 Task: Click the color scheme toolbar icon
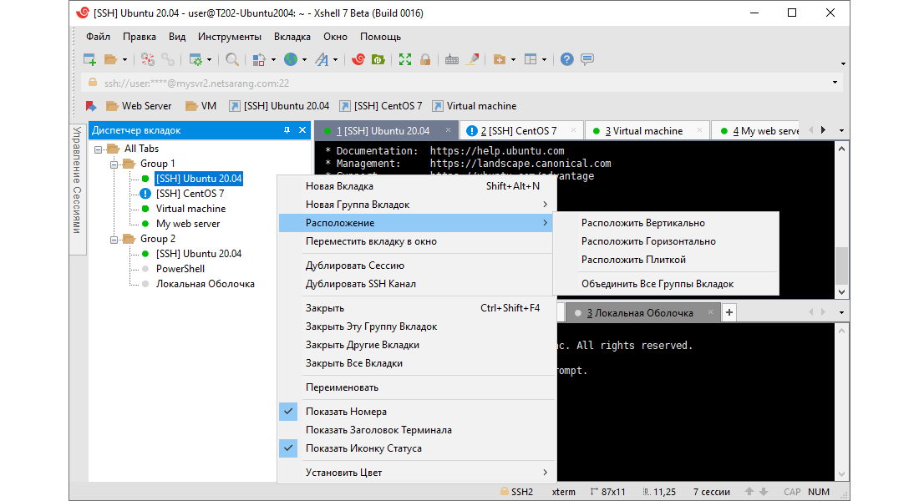pyautogui.click(x=259, y=59)
